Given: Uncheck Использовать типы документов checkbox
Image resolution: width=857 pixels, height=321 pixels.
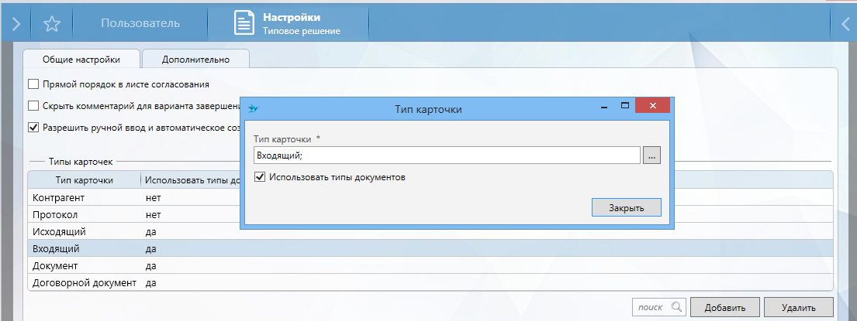Looking at the screenshot, I should point(259,177).
